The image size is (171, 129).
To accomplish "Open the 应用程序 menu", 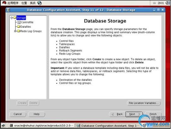I will (x=13, y=3).
